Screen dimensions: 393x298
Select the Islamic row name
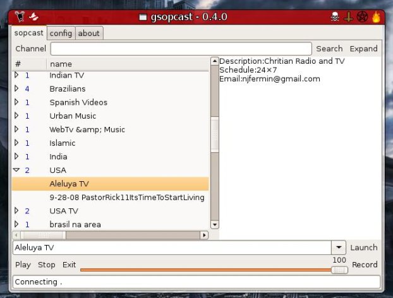(x=63, y=143)
